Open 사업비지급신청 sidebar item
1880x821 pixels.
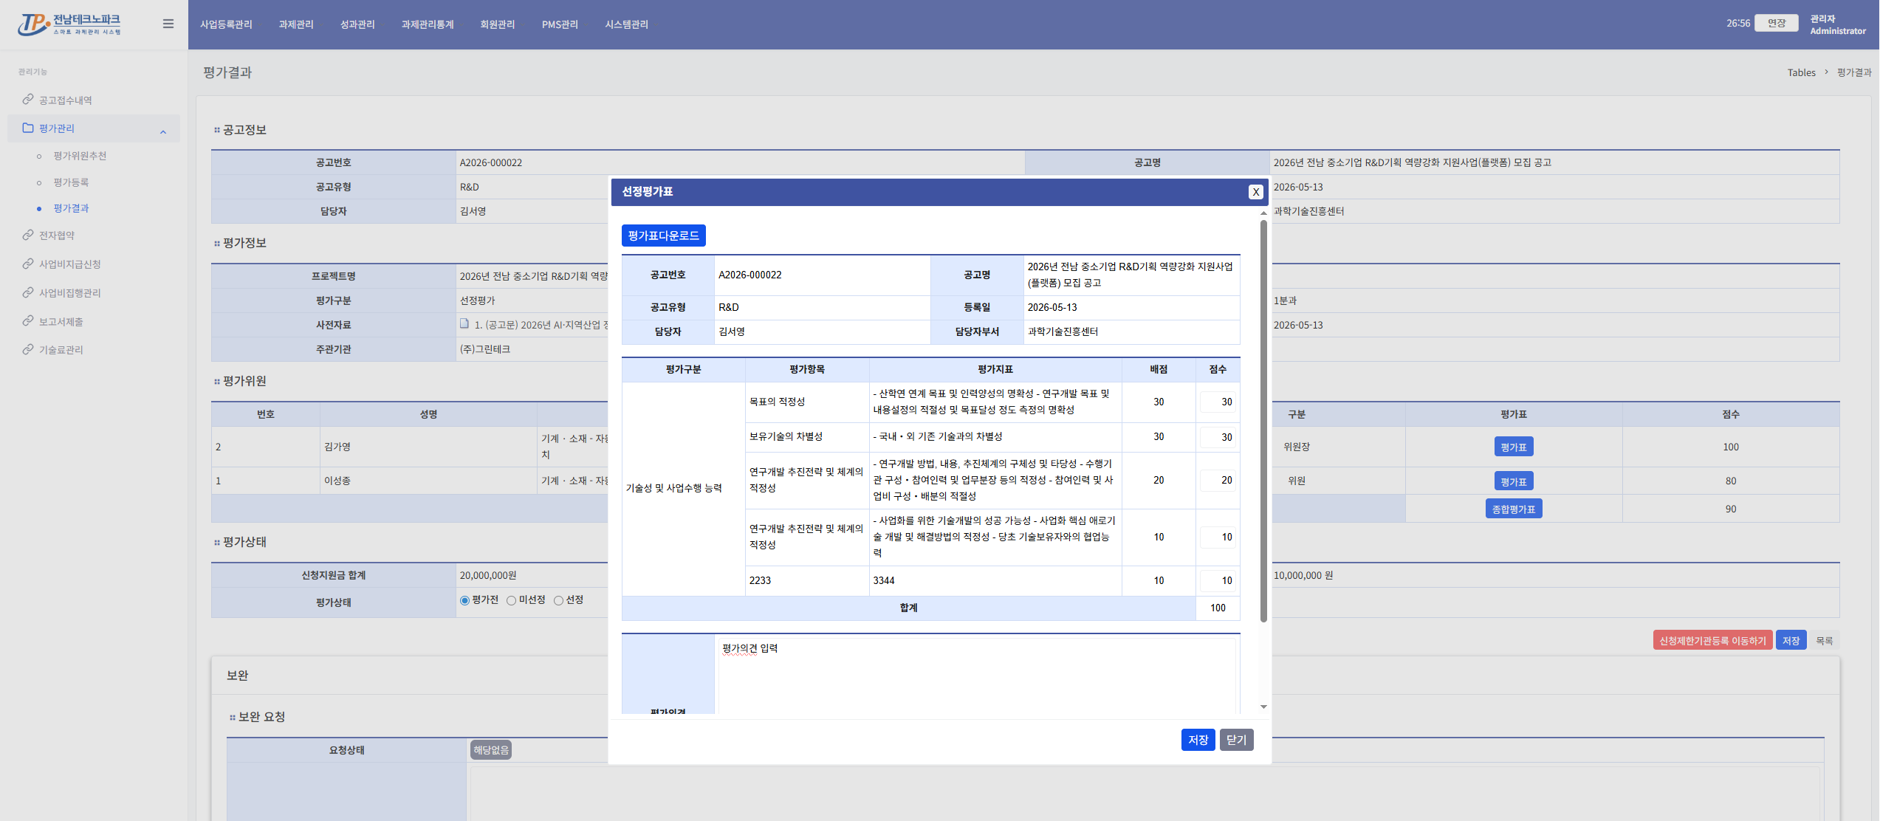[x=69, y=264]
